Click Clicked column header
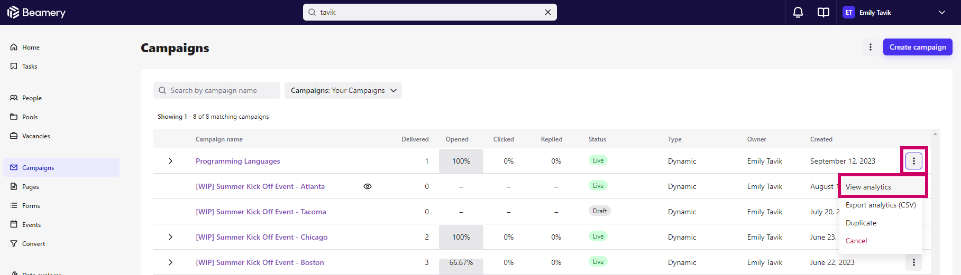Image resolution: width=961 pixels, height=275 pixels. click(x=504, y=139)
